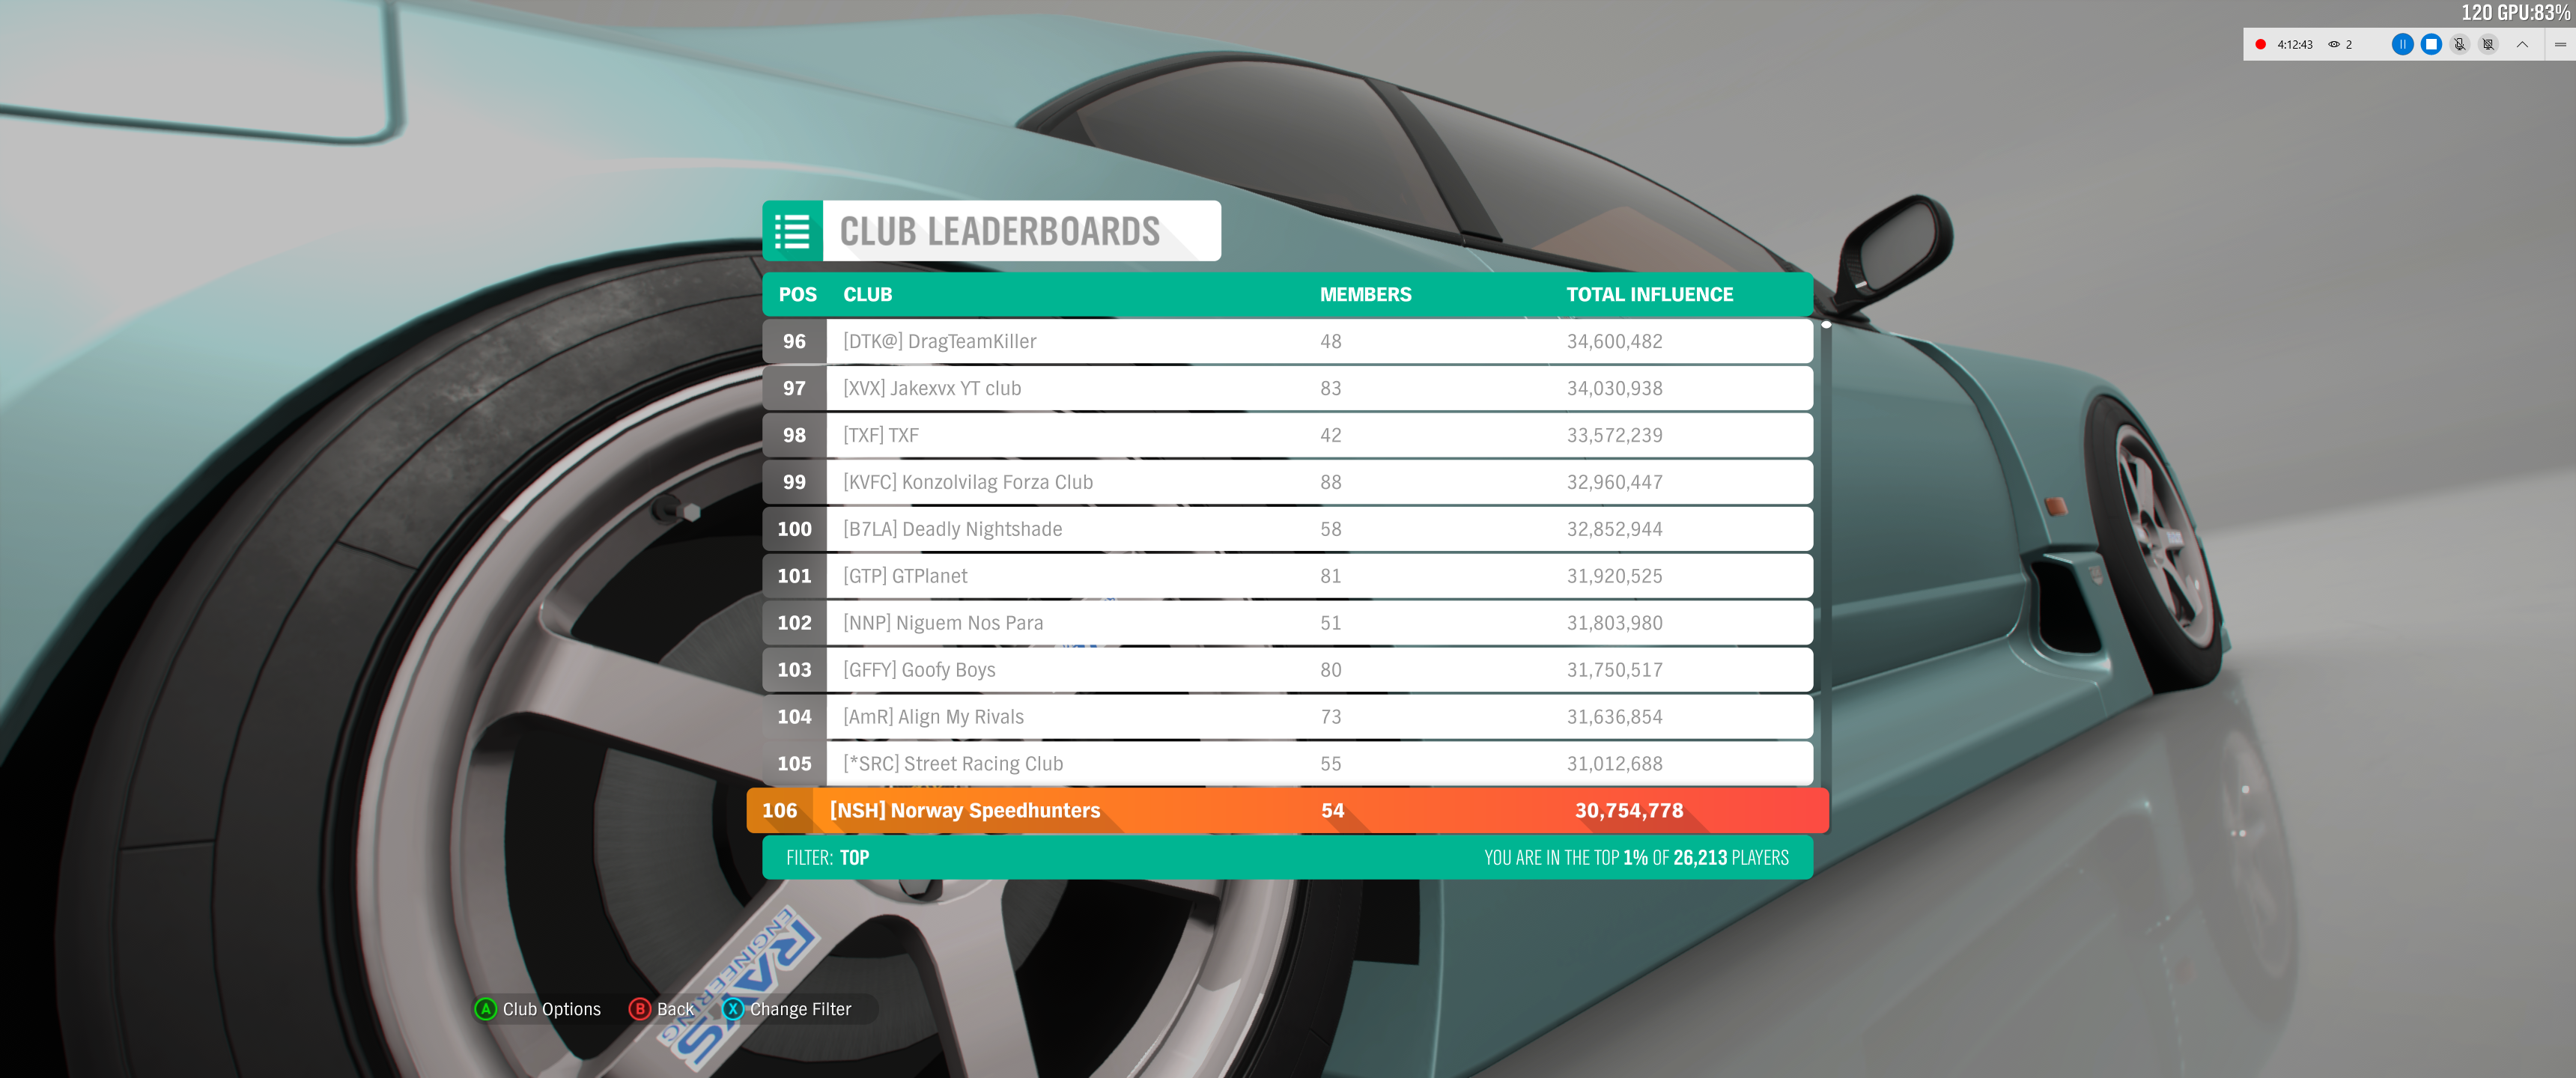Click the leaderboard scrollbar indicator
The image size is (2576, 1078).
tap(1826, 324)
